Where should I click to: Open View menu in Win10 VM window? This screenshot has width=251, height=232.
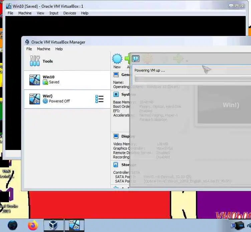click(40, 13)
